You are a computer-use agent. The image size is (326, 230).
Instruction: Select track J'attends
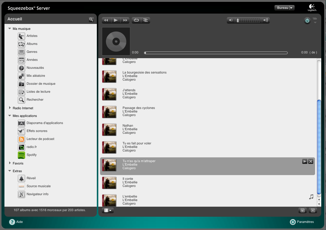coord(208,94)
